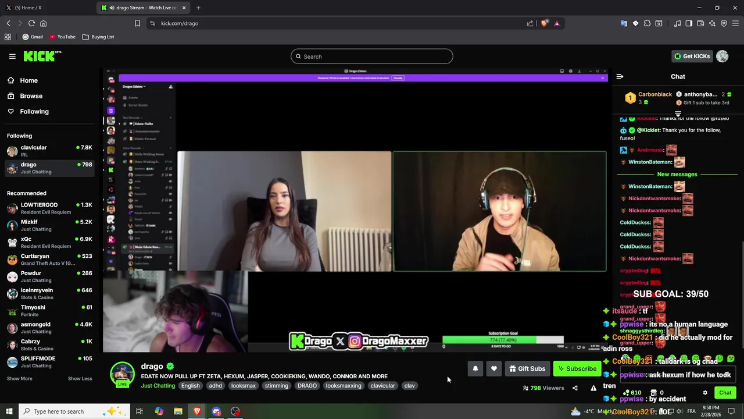Follow drago with the heart button
Image resolution: width=744 pixels, height=419 pixels.
tap(494, 368)
